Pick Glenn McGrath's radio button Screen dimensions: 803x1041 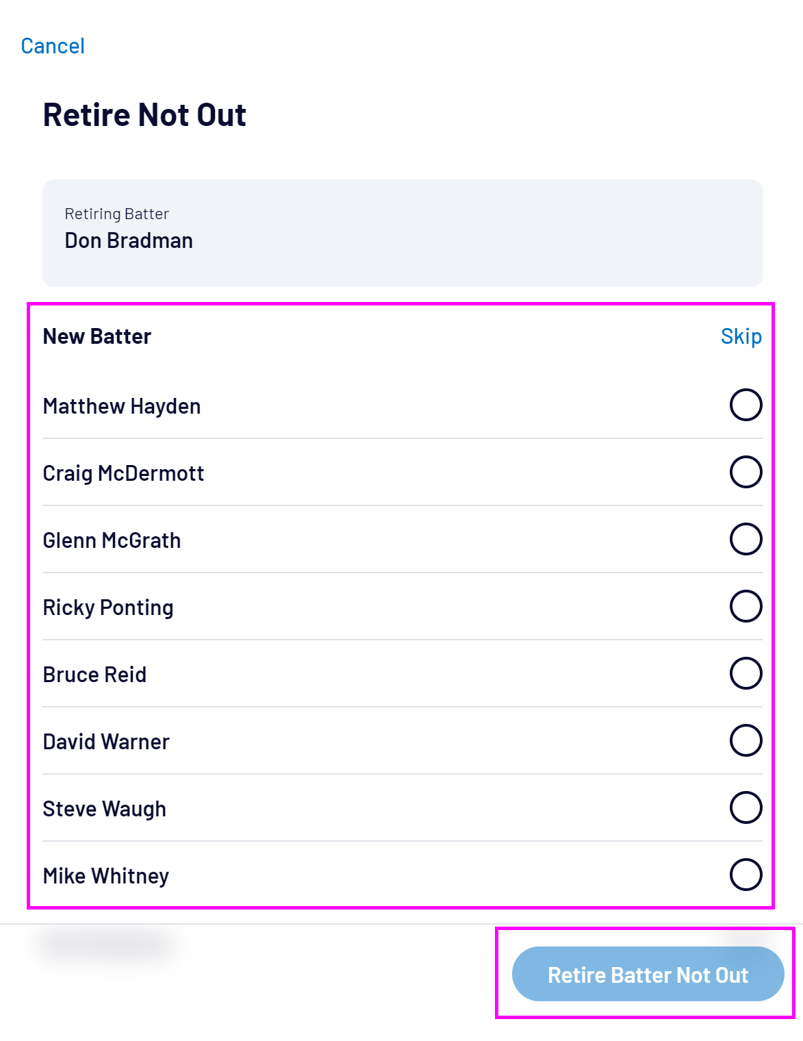point(745,539)
